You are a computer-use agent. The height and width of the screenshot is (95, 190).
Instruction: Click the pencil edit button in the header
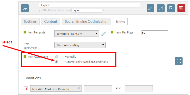[151, 8]
